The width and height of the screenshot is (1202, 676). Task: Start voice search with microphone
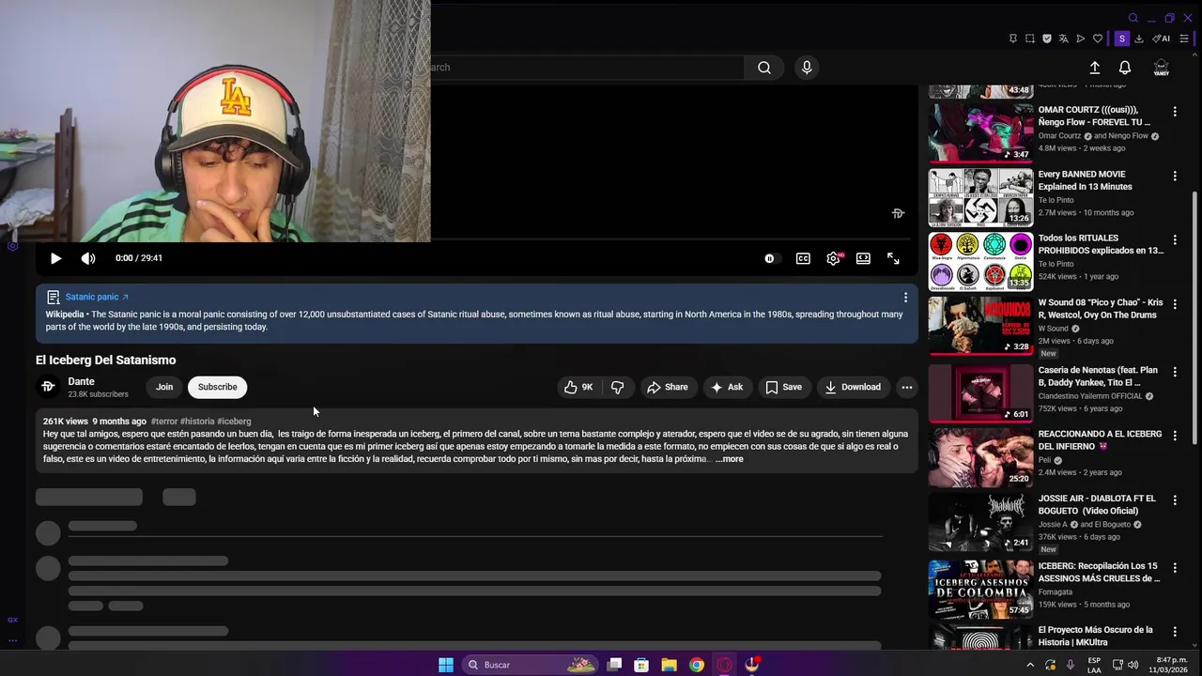pos(807,68)
